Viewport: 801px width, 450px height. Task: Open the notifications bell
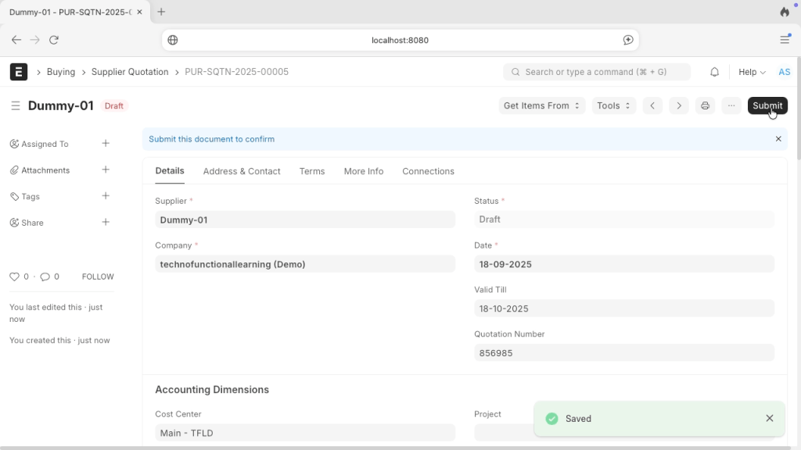pyautogui.click(x=714, y=72)
